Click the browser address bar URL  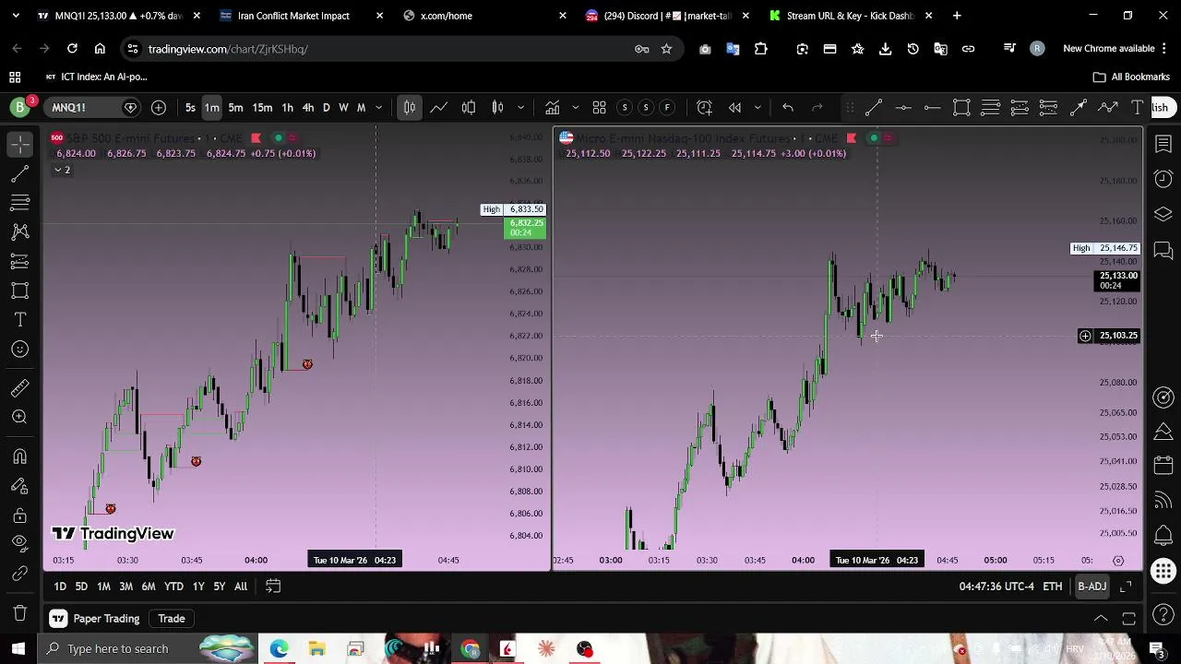(x=228, y=49)
